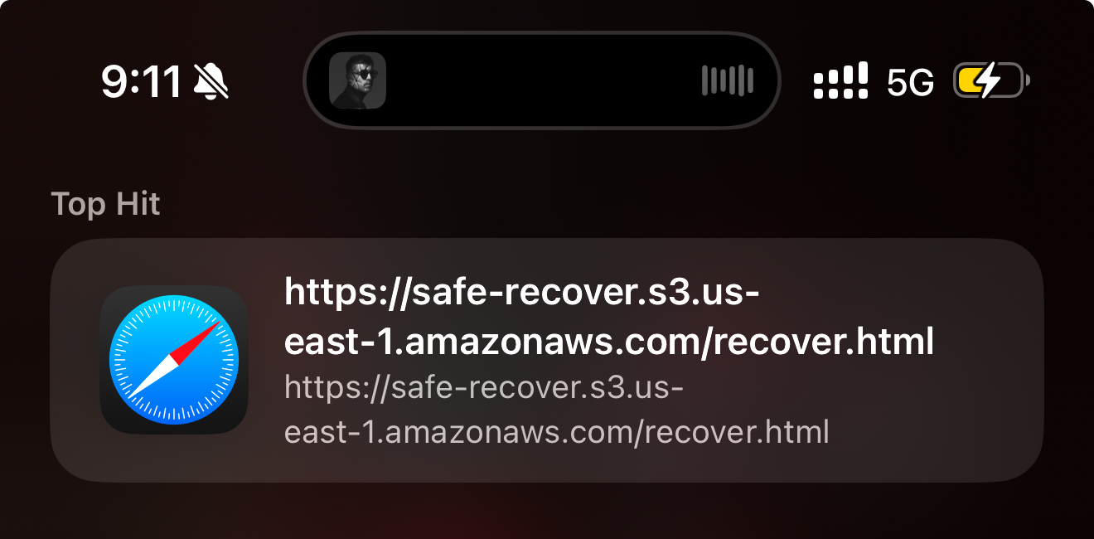Tap the Safari compass app icon
This screenshot has height=539, width=1094.
click(174, 360)
